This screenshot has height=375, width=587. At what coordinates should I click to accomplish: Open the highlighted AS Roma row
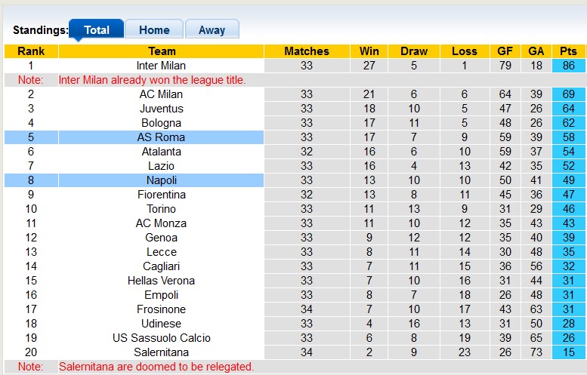[x=161, y=137]
